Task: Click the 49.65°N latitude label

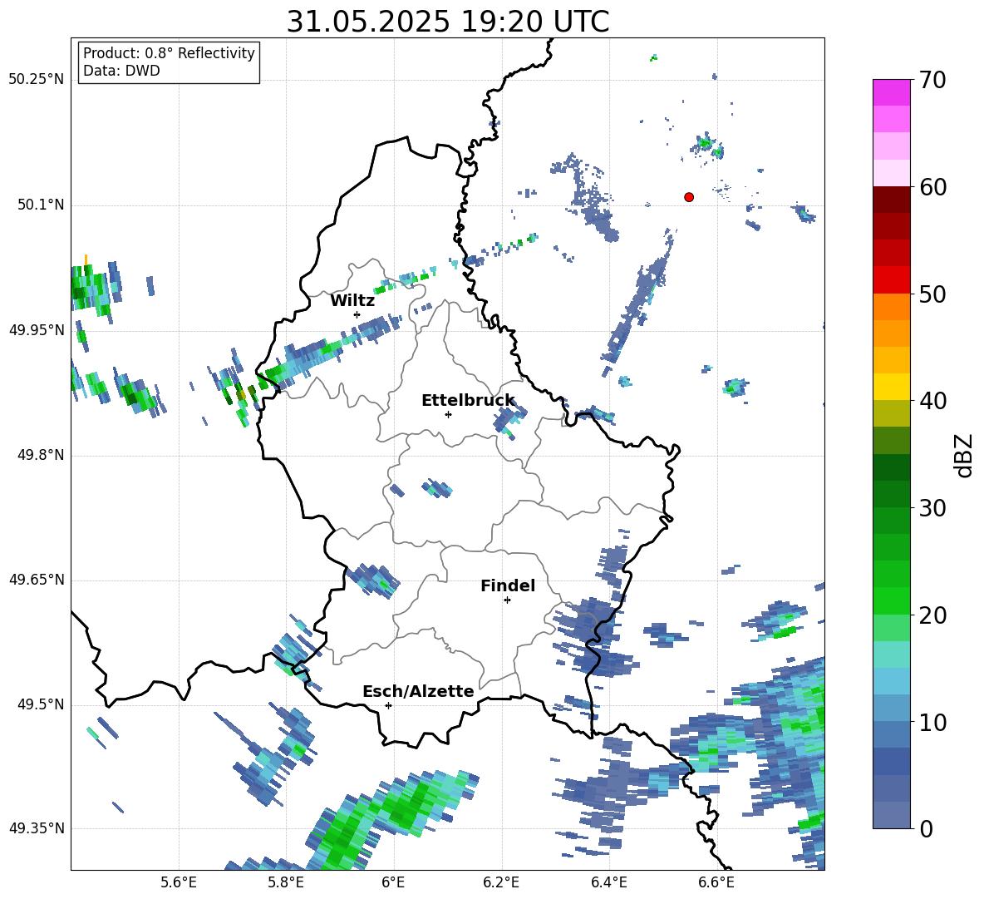Action: 37,580
